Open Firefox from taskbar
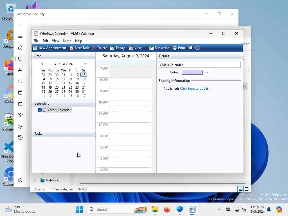The height and width of the screenshot is (216, 288). (167, 209)
